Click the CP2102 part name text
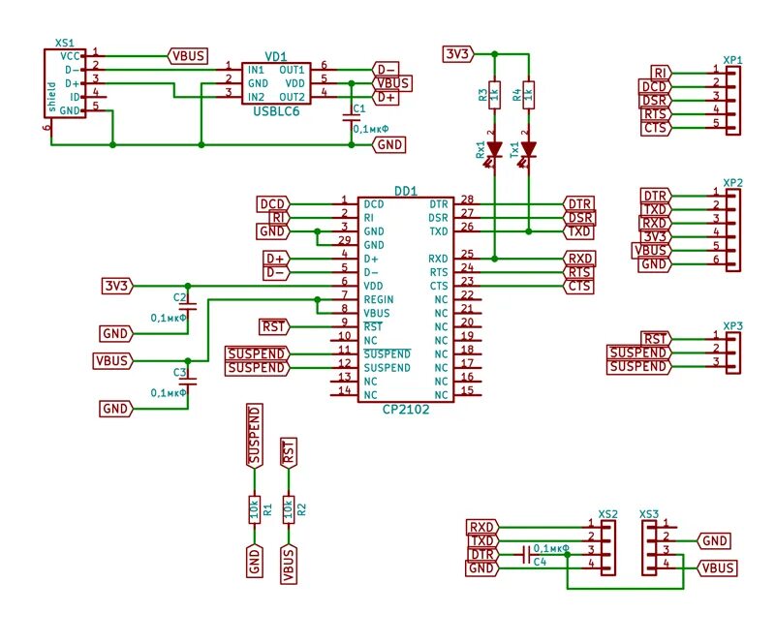775x644 pixels. 406,410
